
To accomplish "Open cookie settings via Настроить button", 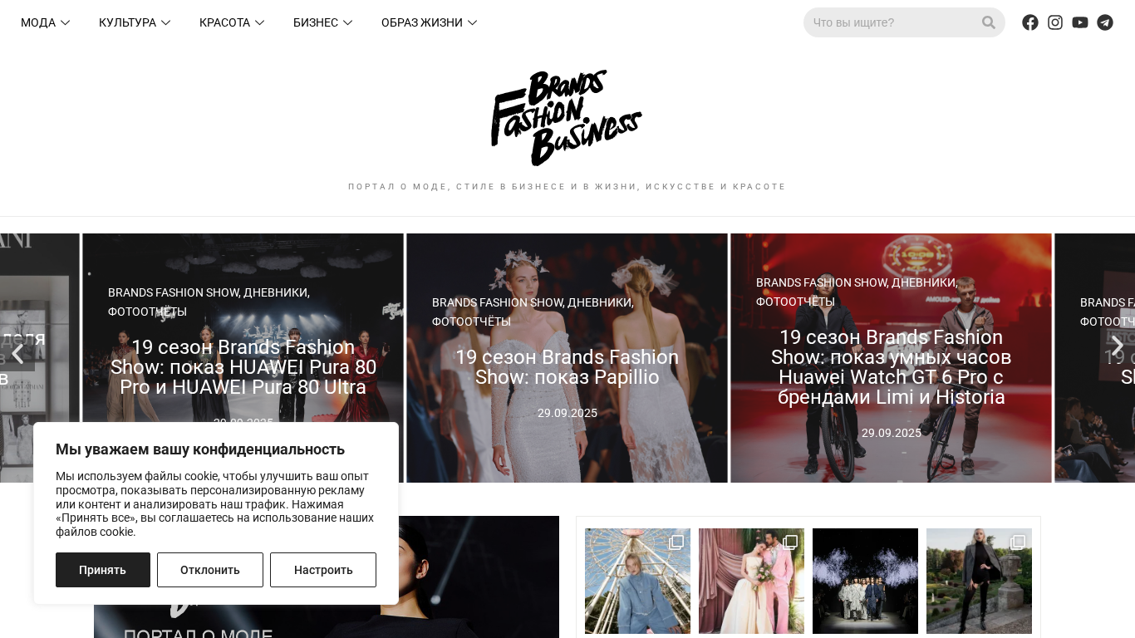I will (x=323, y=570).
